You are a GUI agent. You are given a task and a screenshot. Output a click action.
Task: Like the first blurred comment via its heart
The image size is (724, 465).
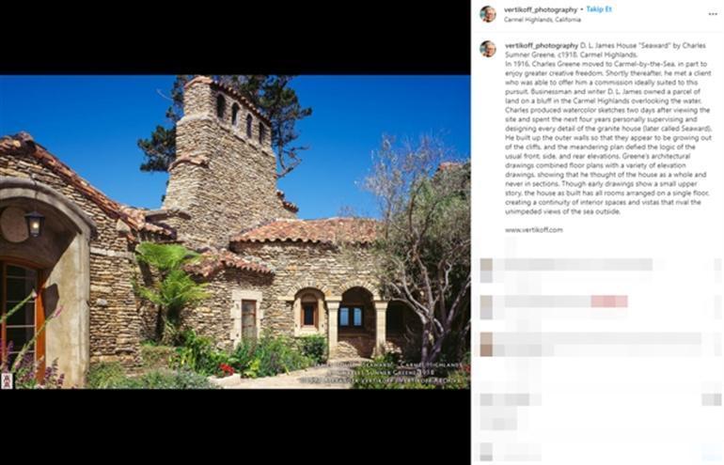point(717,265)
